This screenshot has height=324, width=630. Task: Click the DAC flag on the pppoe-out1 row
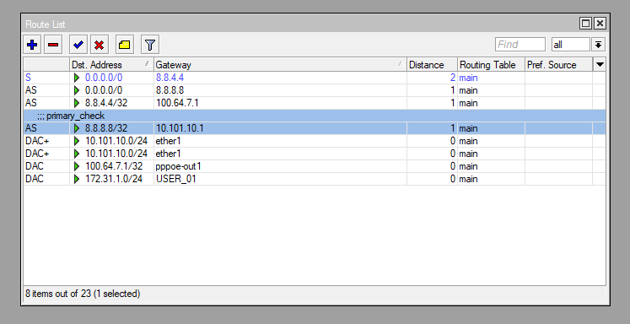pyautogui.click(x=35, y=166)
